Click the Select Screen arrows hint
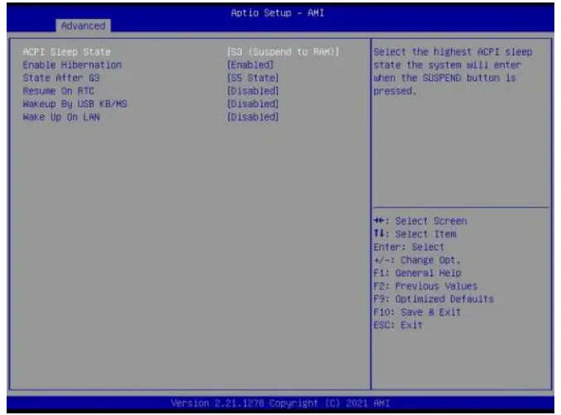Viewport: 561px width, 415px height. [420, 221]
